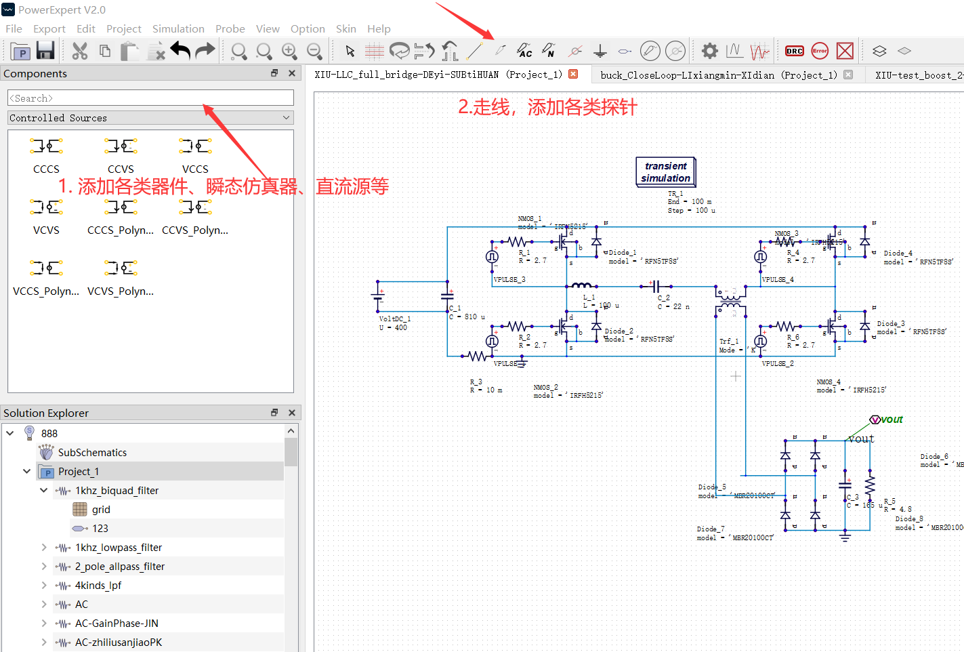Click the Undo arrow icon
Viewport: 964px width, 652px height.
tap(180, 51)
